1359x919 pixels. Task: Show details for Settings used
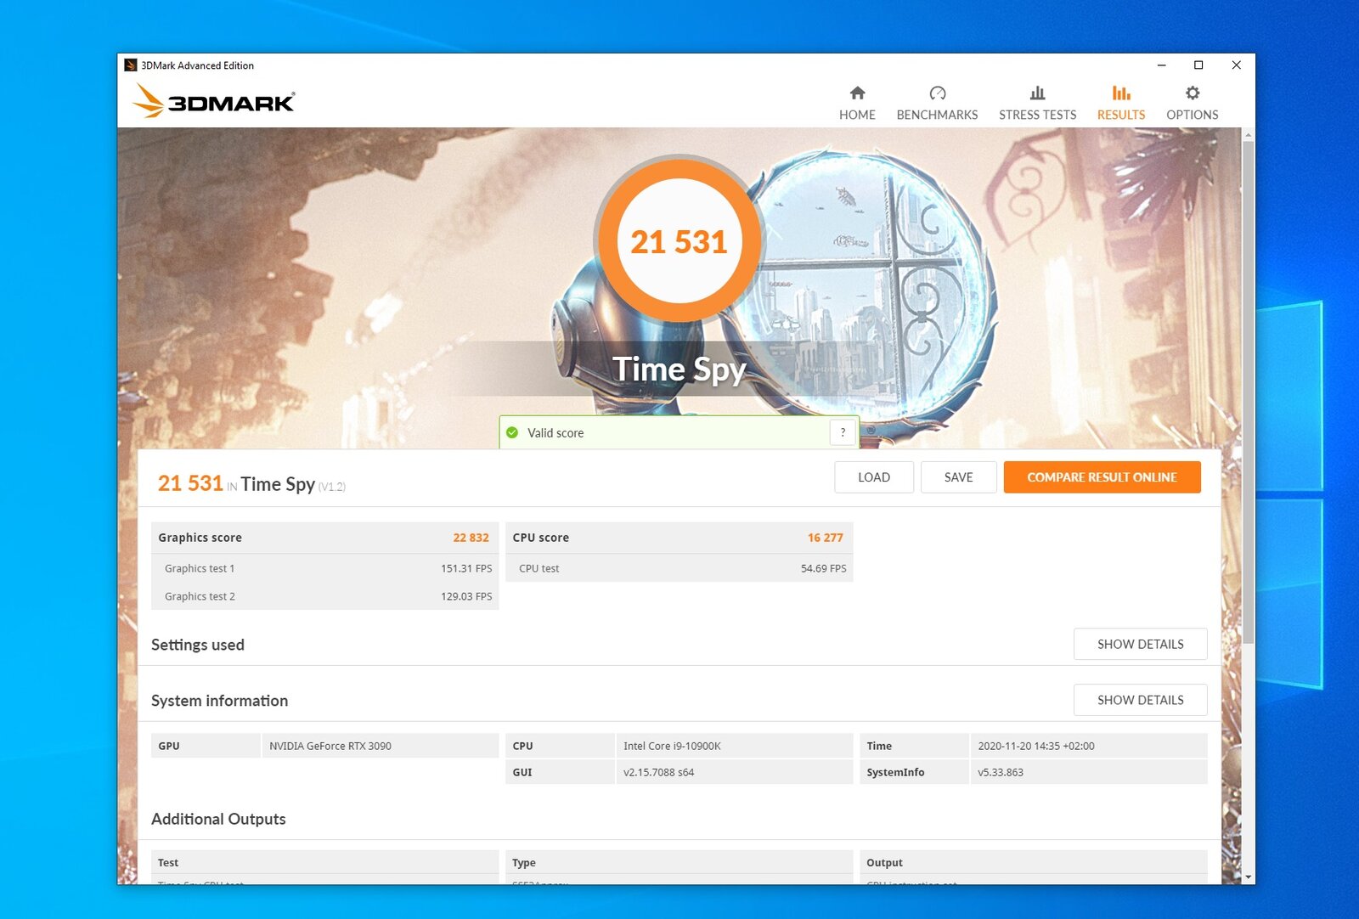[1140, 644]
